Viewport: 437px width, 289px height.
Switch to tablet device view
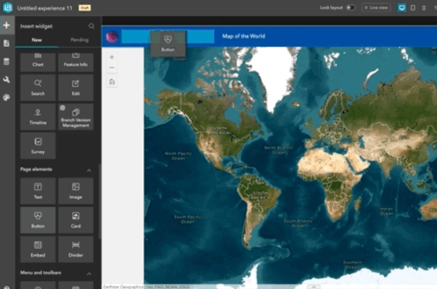coord(413,7)
